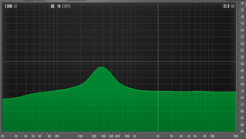Click the 20 Hz frequency axis label
Viewport: 246px width, 139px height.
coord(3,136)
